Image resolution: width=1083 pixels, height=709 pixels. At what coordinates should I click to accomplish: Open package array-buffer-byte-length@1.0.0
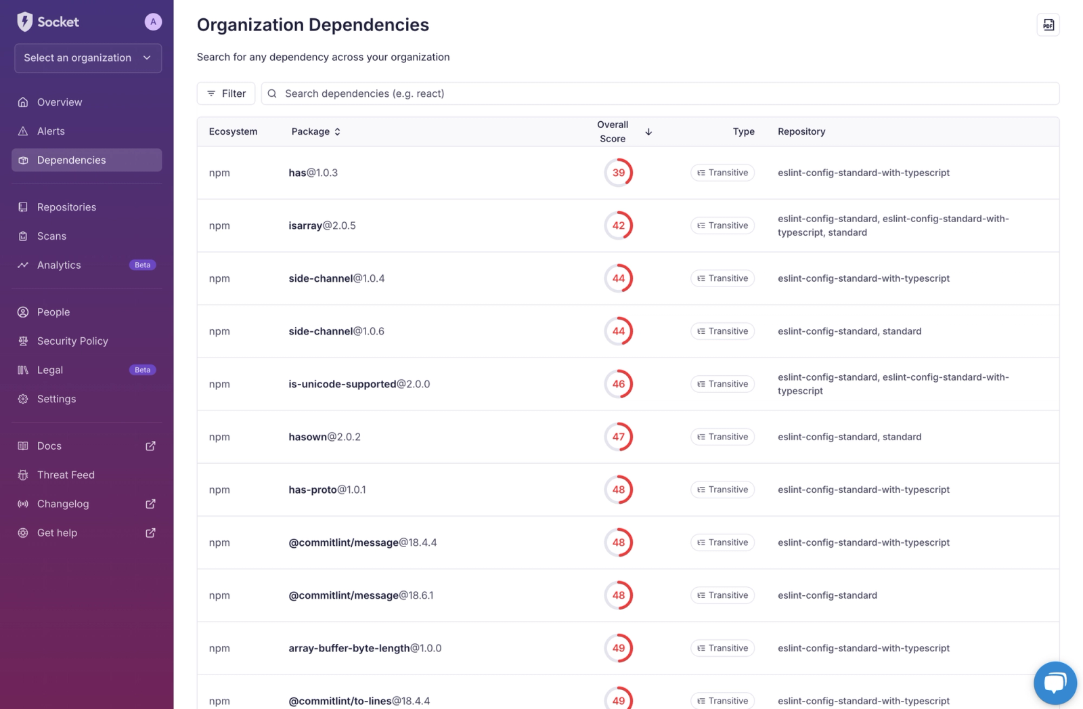[x=365, y=648]
